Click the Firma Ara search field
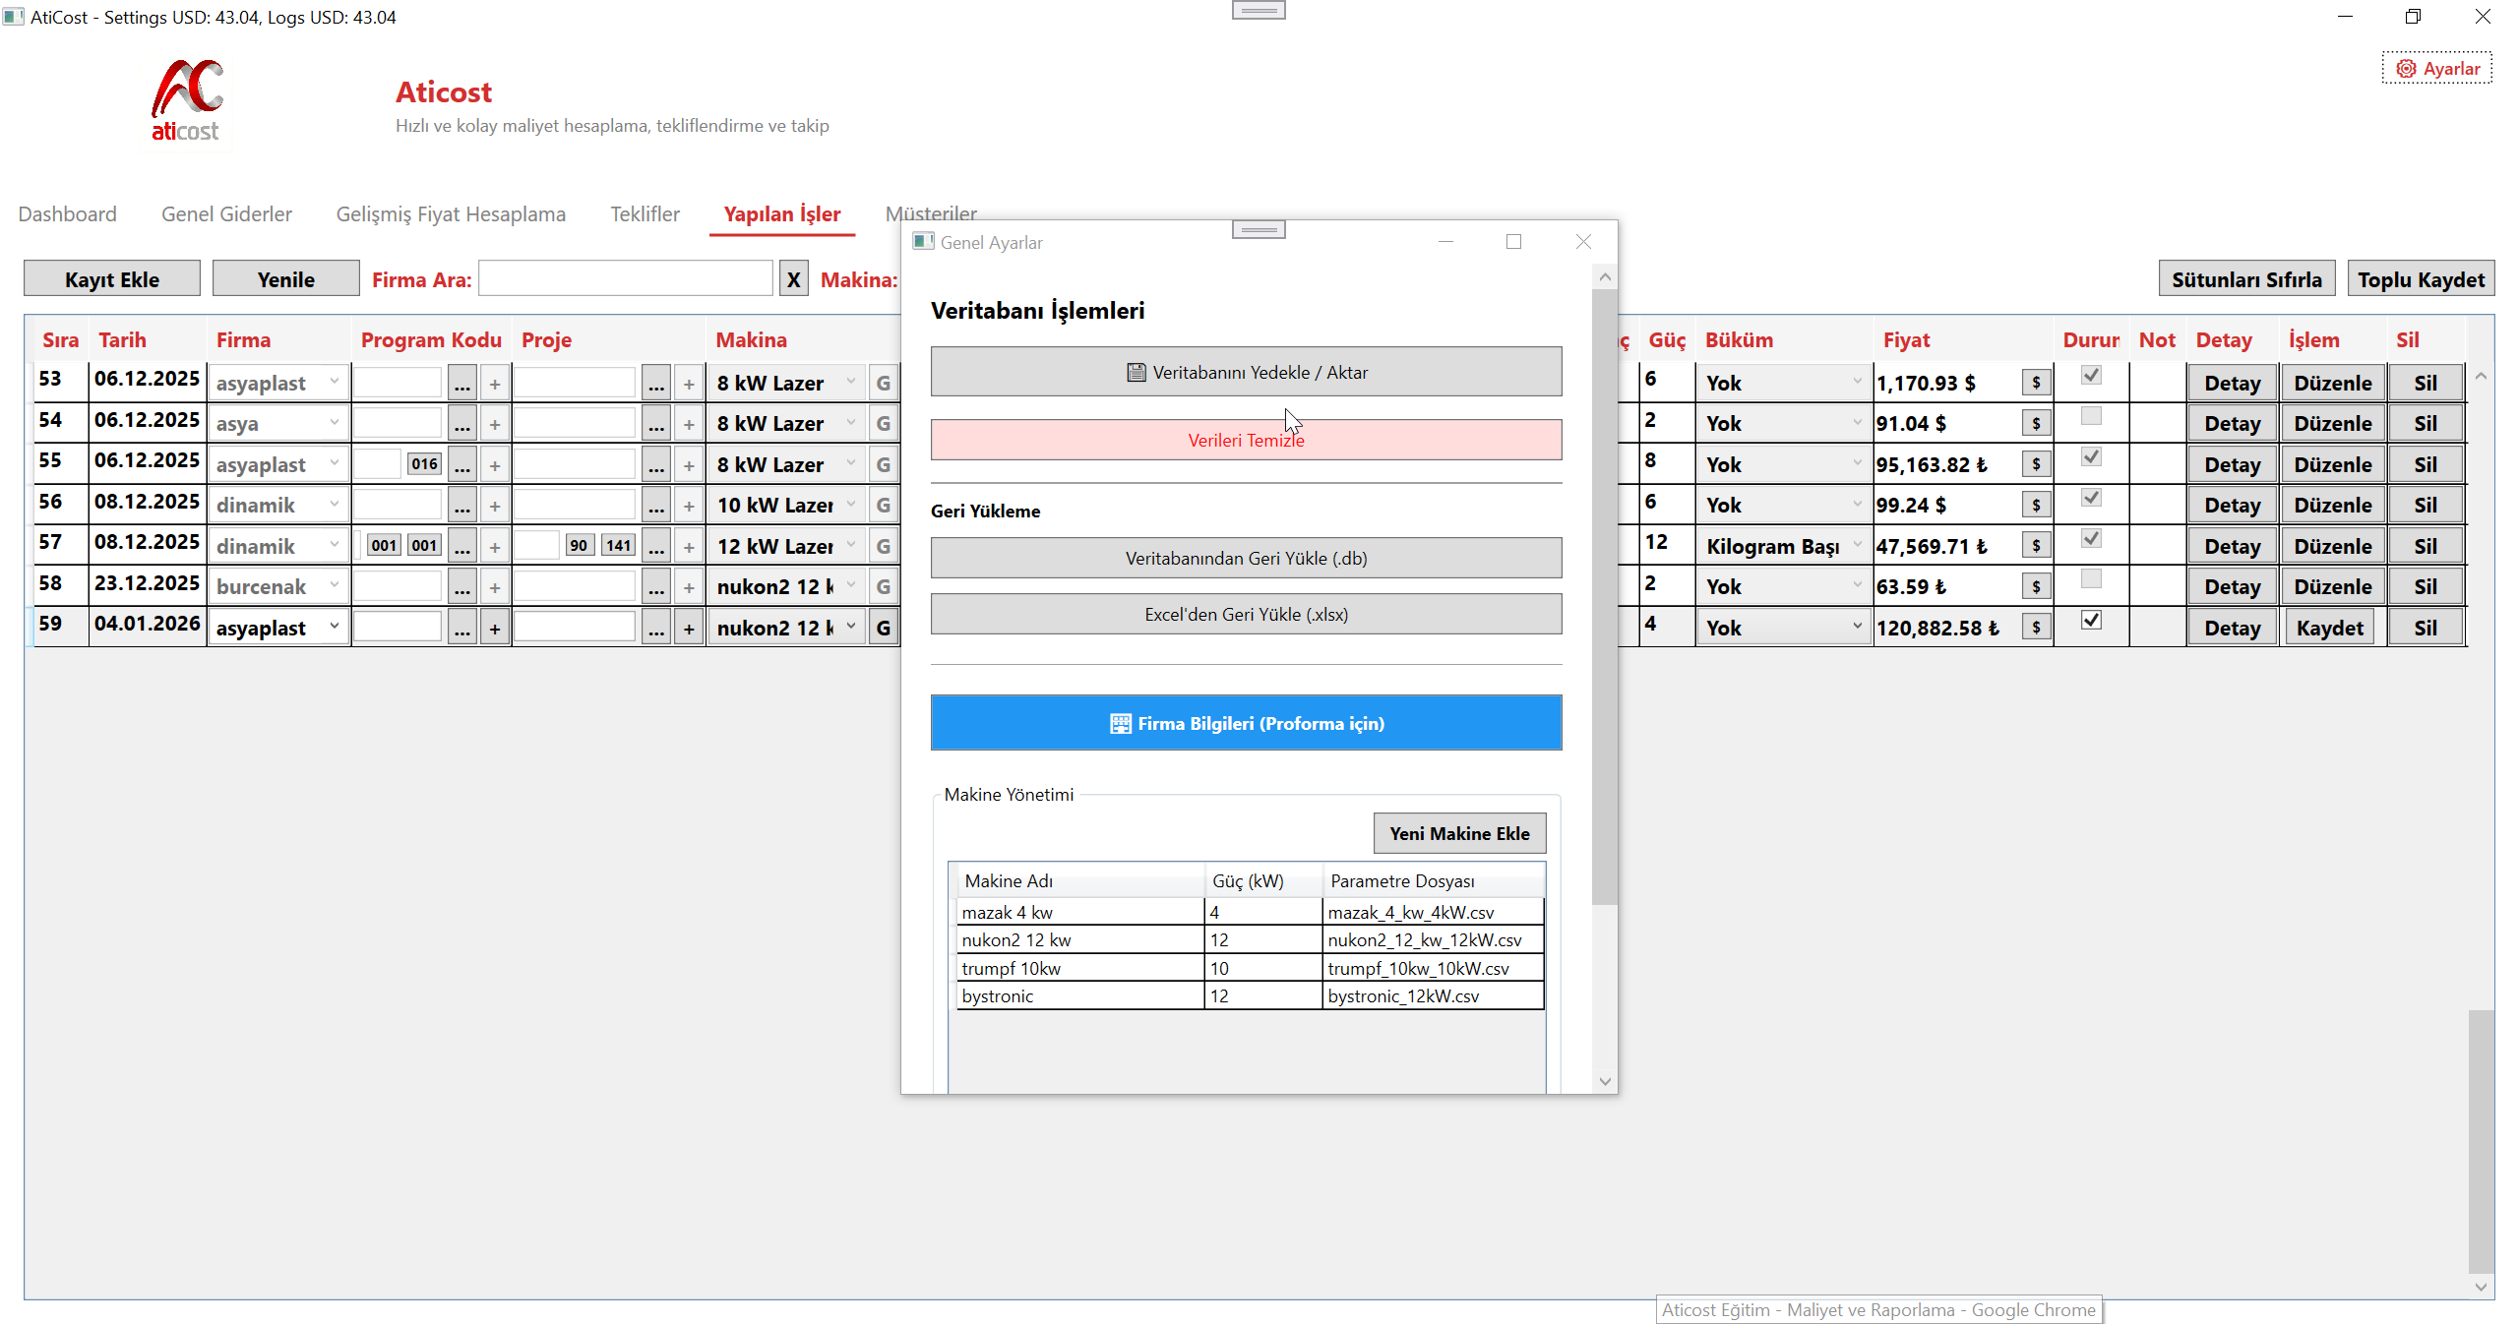Viewport: 2519px width, 1324px height. click(626, 279)
